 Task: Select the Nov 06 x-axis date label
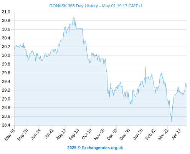pos(99,134)
